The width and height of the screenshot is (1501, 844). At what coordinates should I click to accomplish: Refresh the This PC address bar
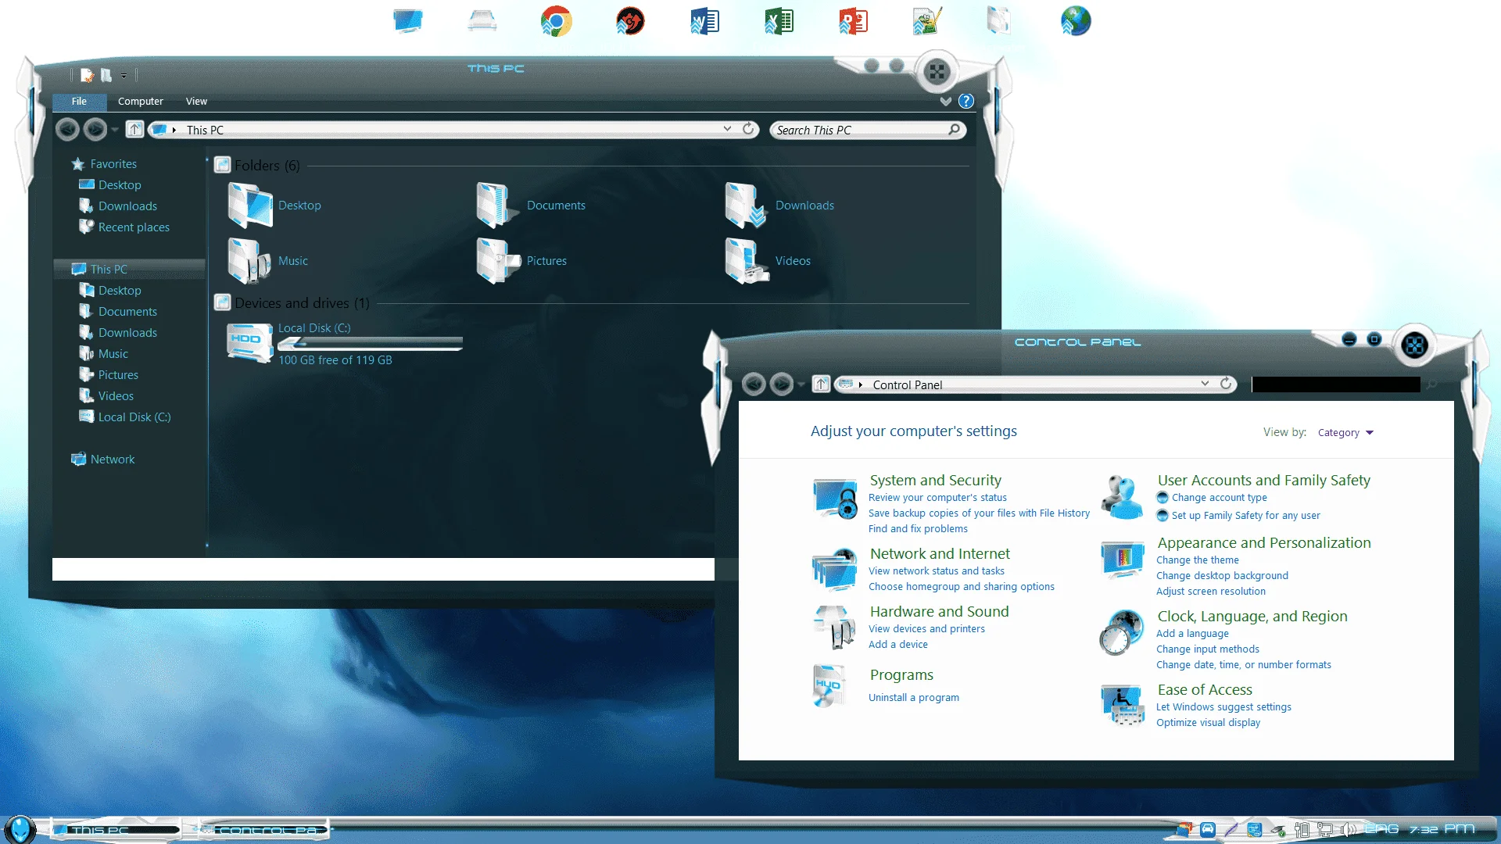tap(748, 129)
